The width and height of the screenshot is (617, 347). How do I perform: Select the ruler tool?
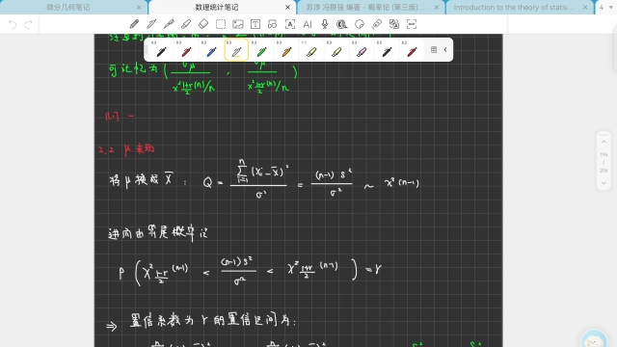click(377, 24)
